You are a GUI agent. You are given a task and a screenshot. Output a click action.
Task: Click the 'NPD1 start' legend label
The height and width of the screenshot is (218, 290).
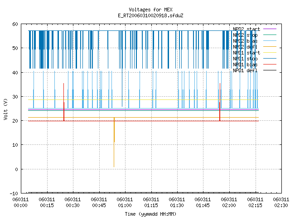point(246,53)
